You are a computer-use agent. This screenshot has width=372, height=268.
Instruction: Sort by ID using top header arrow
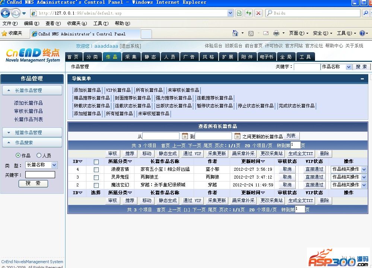[80, 161]
